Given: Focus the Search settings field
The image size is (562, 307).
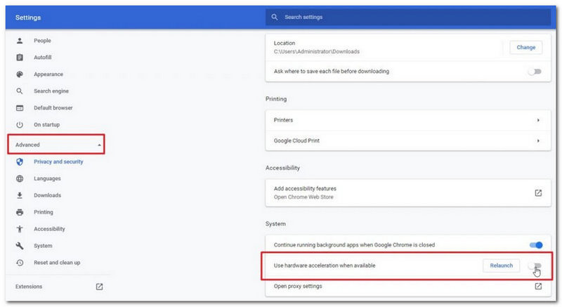Looking at the screenshot, I should [x=408, y=17].
